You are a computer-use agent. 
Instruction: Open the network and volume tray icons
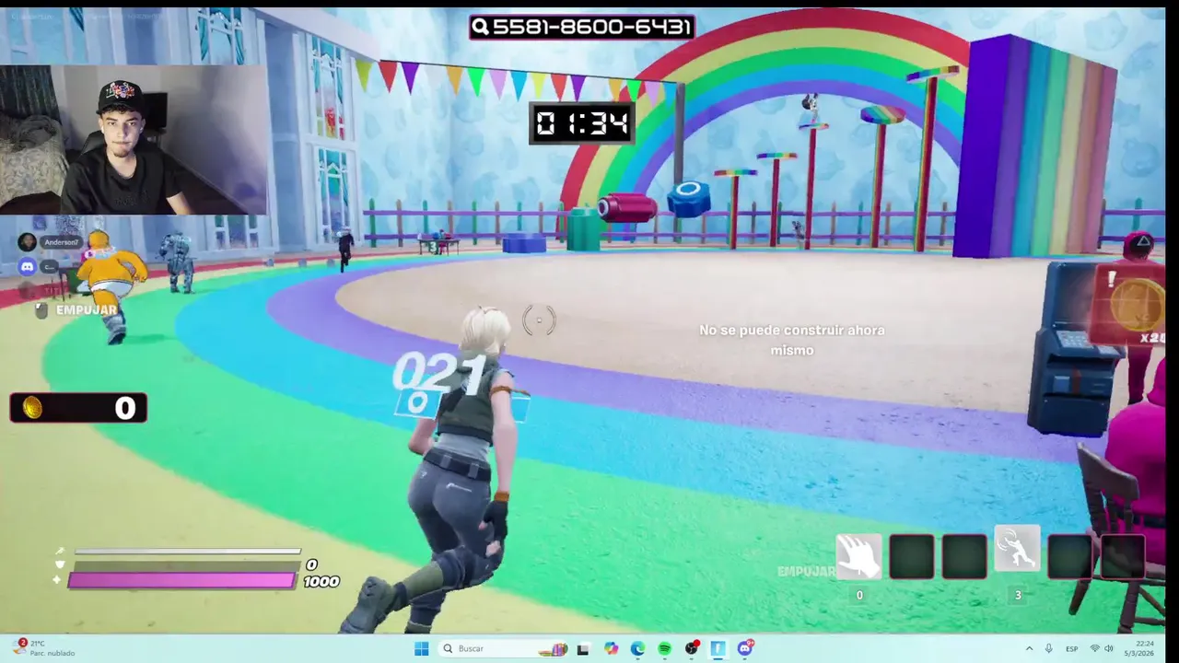click(x=1102, y=648)
